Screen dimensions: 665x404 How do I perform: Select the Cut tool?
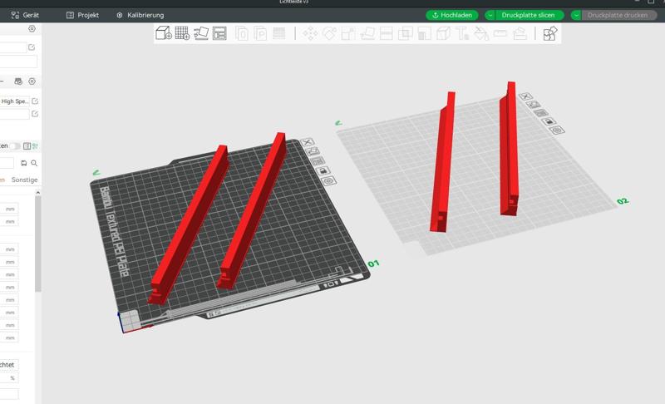[x=387, y=33]
